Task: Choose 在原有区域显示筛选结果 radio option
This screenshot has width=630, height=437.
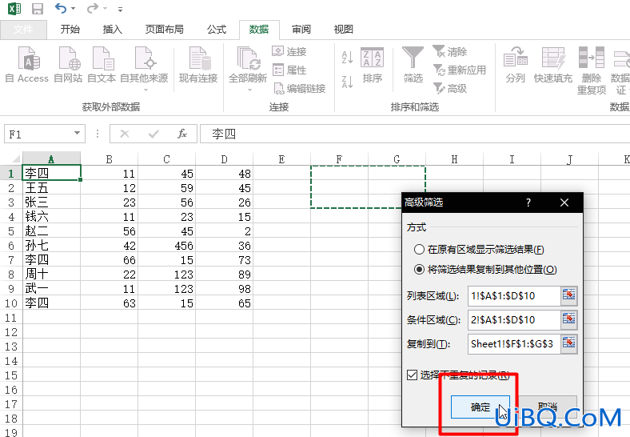Action: (x=480, y=250)
